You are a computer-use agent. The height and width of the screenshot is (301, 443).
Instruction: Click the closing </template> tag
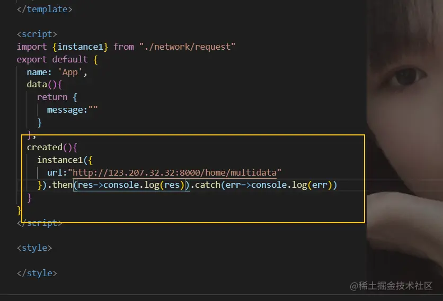45,9
